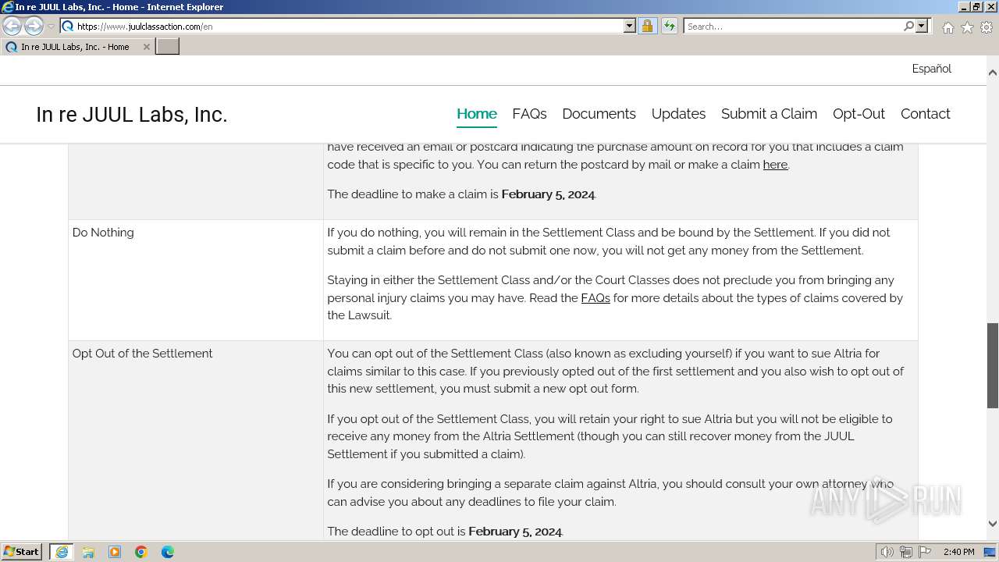Click the browser Forward arrow button
Viewport: 999px width, 562px height.
coord(34,27)
